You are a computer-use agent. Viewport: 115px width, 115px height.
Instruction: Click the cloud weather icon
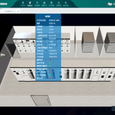[x=109, y=4]
